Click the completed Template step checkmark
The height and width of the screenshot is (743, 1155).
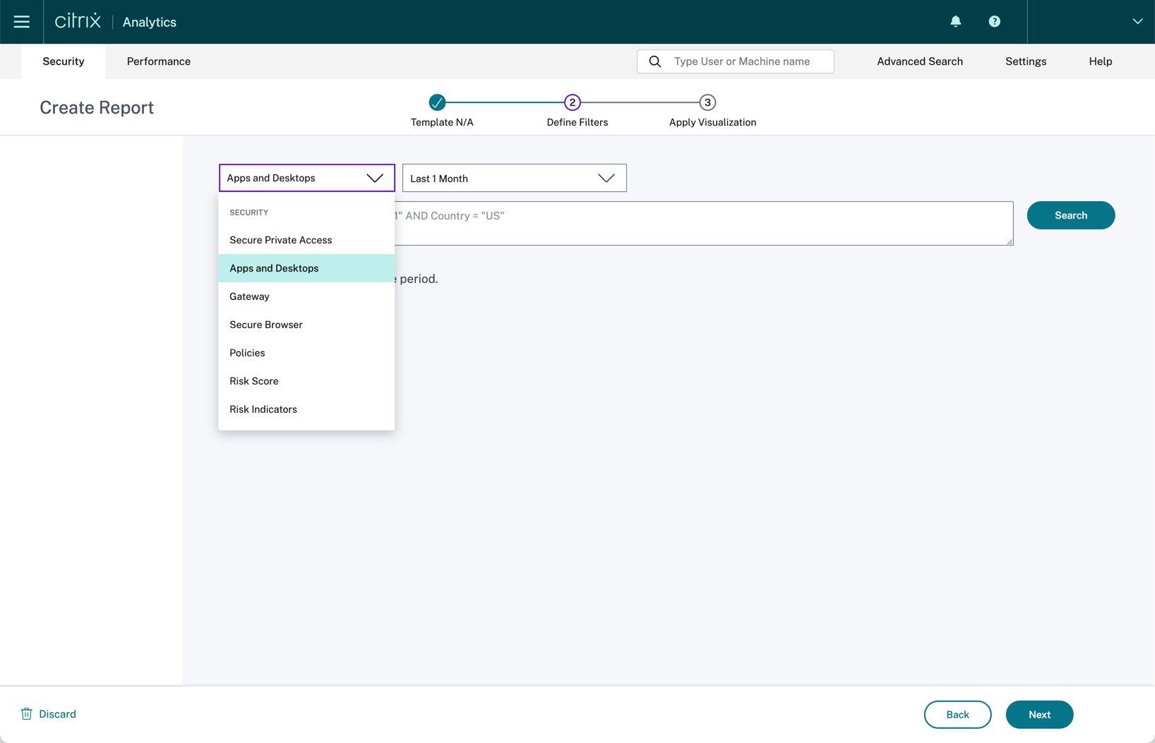point(437,103)
